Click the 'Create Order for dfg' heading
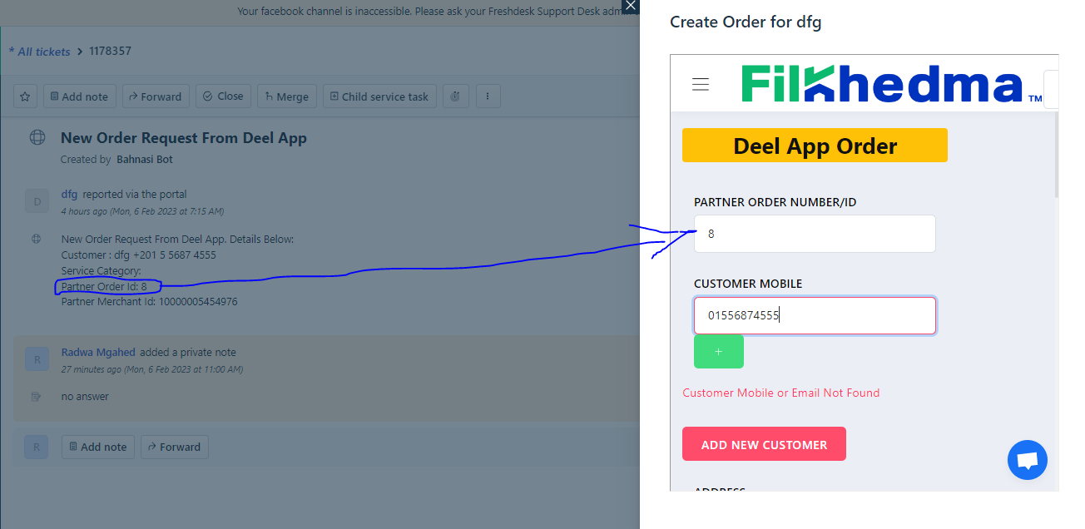The width and height of the screenshot is (1085, 529). pos(746,22)
